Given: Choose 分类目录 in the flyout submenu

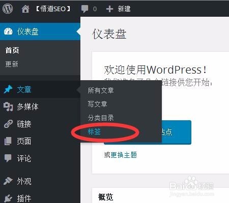Looking at the screenshot, I should 101,118.
